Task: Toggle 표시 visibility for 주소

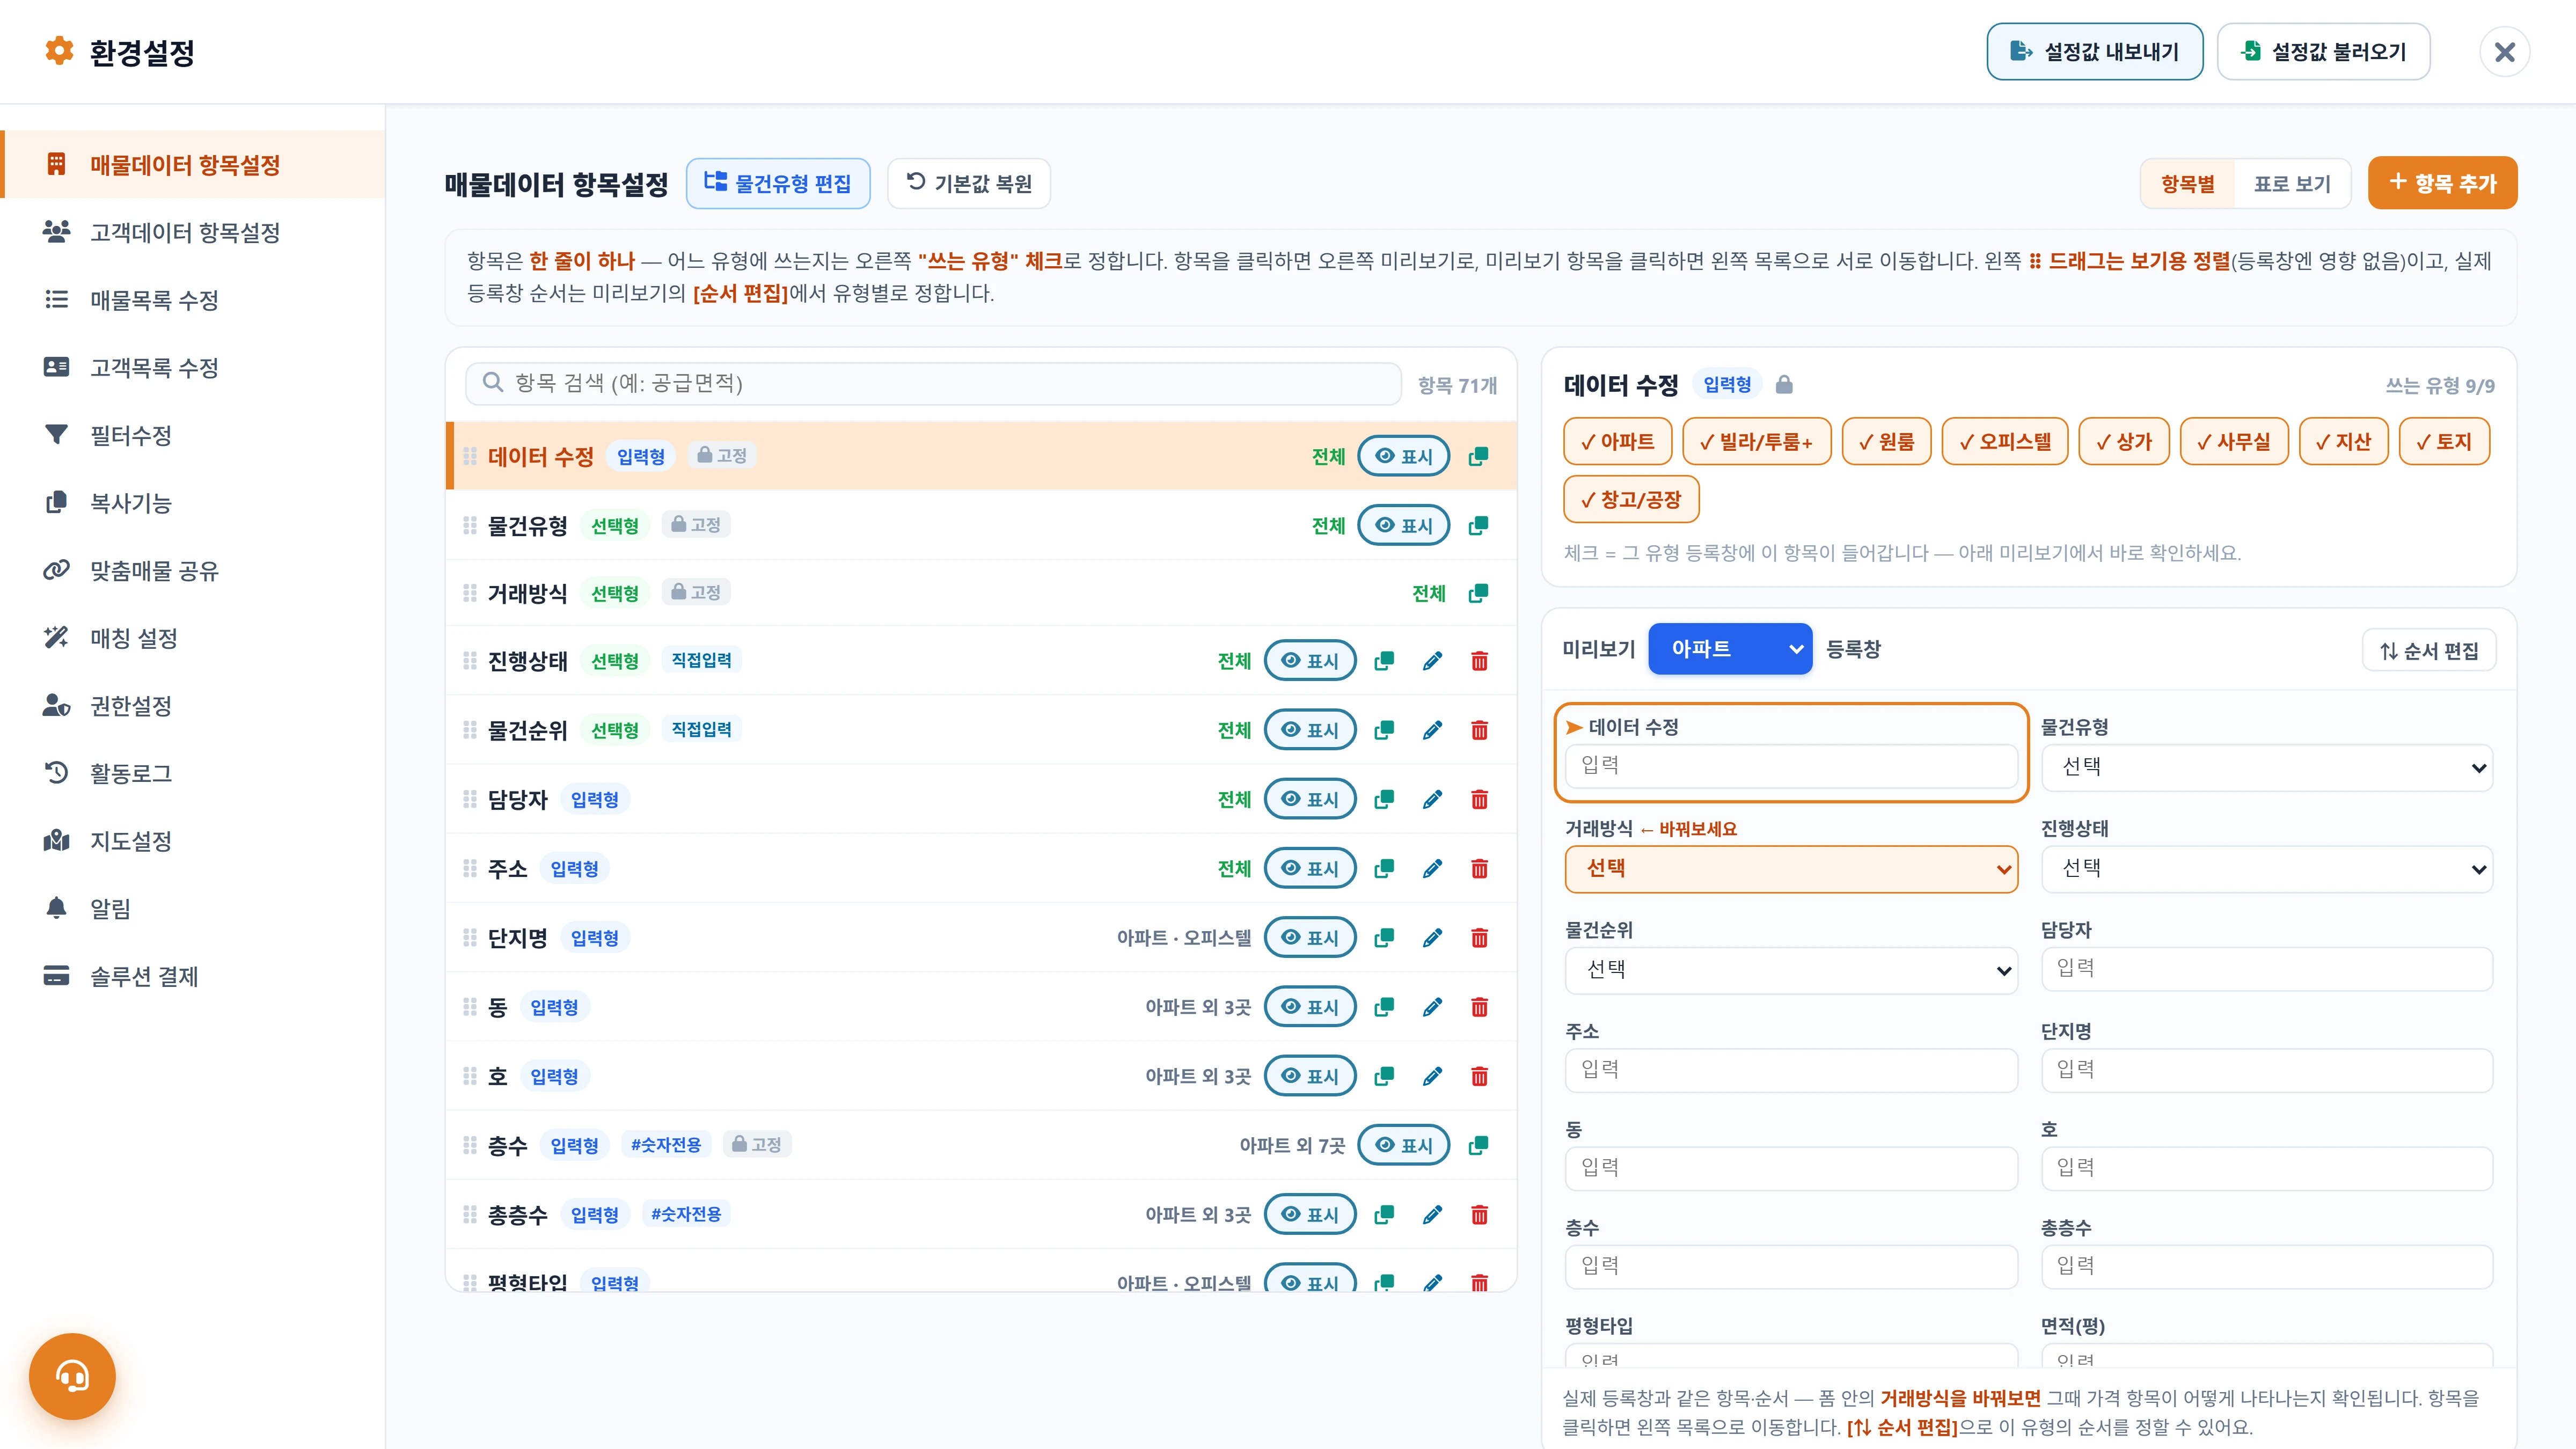Action: (1310, 868)
